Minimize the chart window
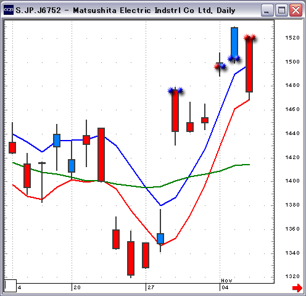The height and width of the screenshot is (296, 306). coord(267,10)
